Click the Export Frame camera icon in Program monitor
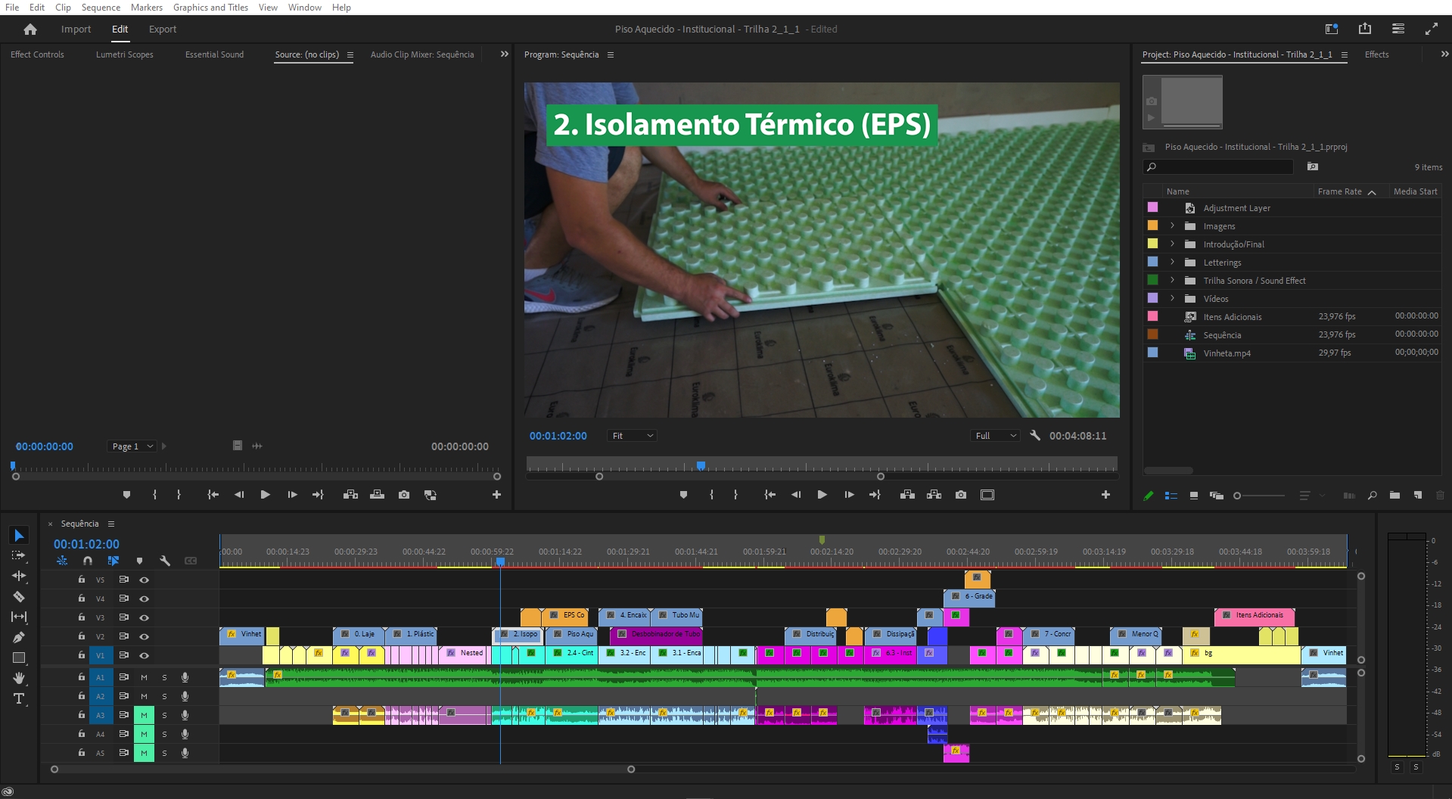Image resolution: width=1452 pixels, height=799 pixels. click(x=960, y=495)
